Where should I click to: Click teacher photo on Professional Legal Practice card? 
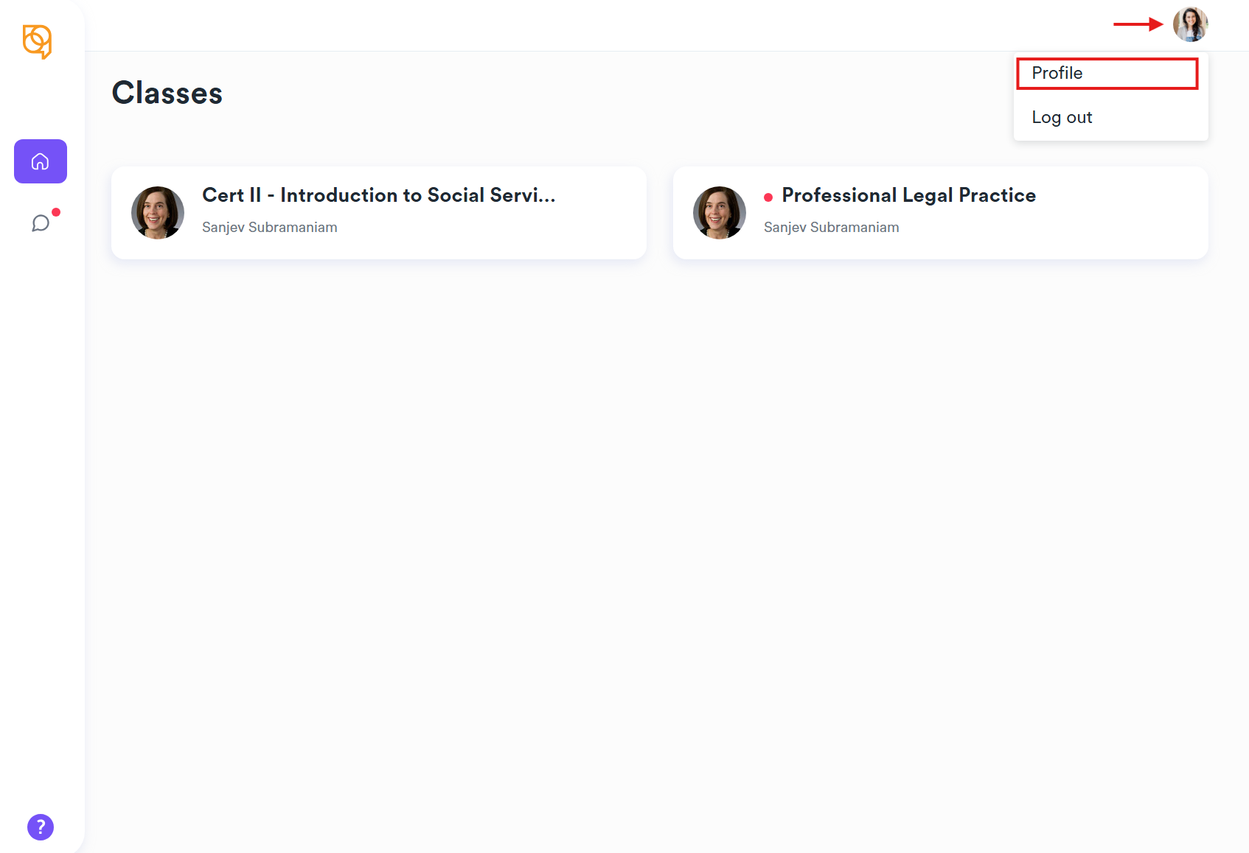(x=720, y=213)
